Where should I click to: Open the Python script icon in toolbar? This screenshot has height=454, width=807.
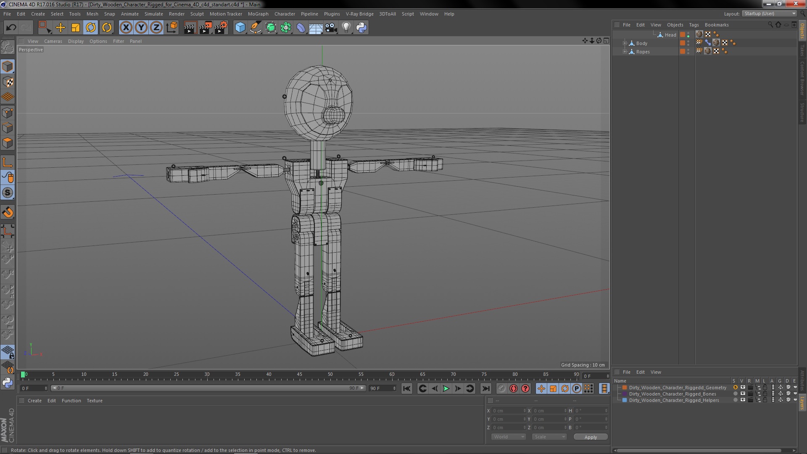361,28
